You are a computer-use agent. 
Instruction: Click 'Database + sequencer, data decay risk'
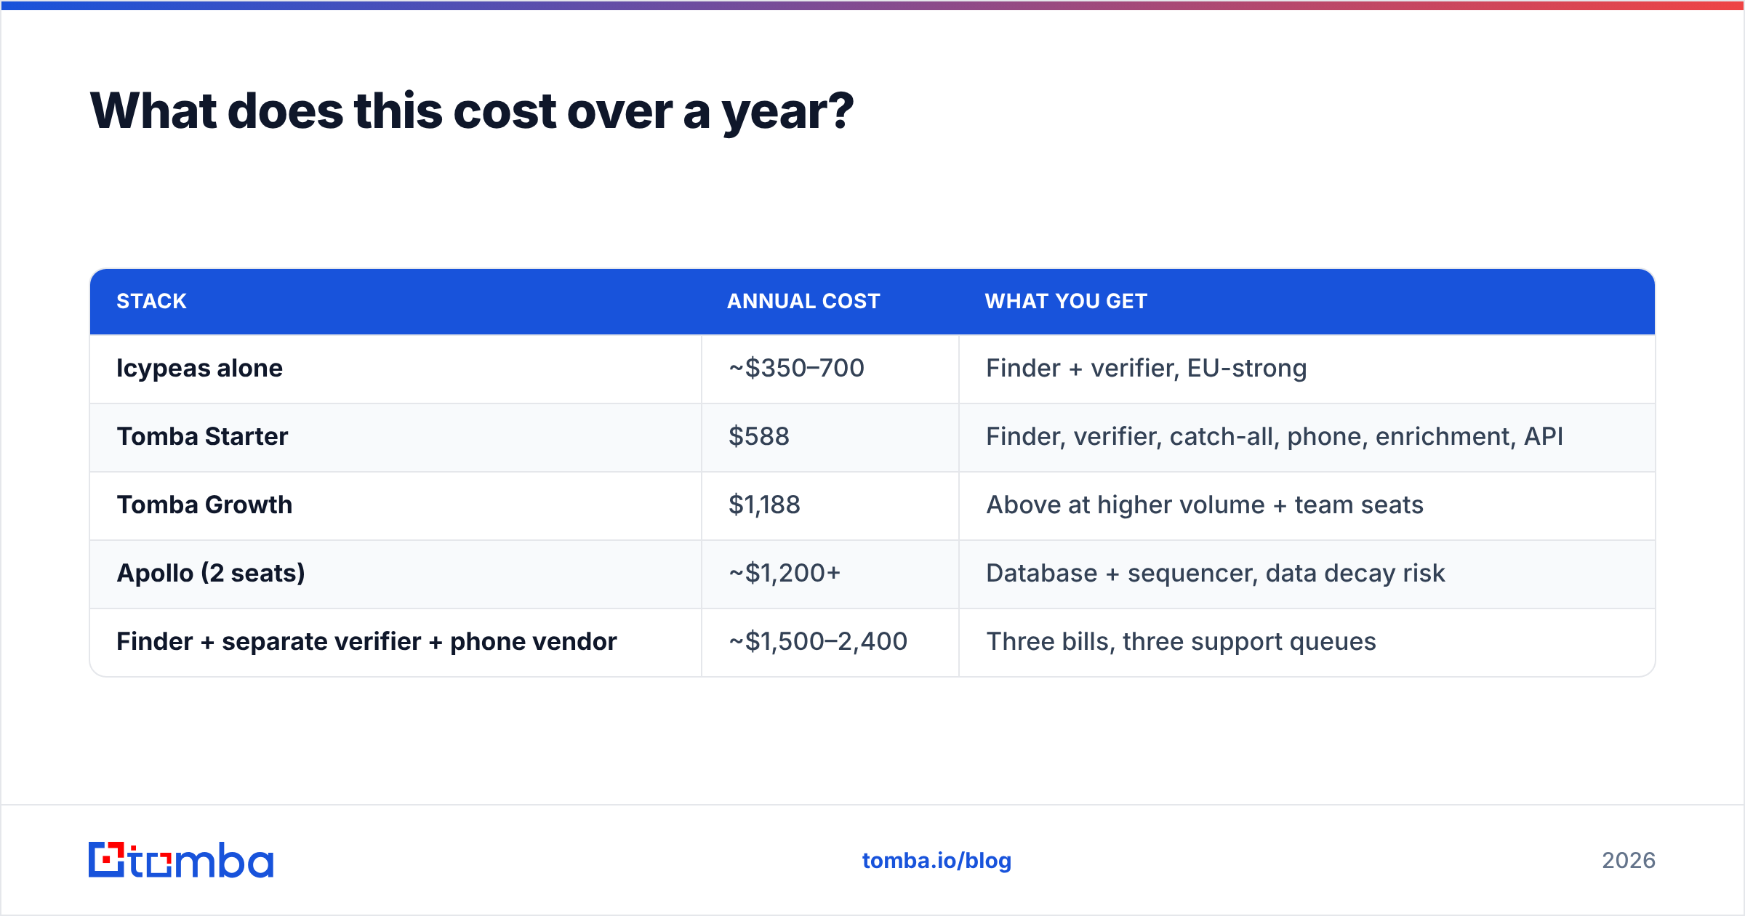point(1215,573)
